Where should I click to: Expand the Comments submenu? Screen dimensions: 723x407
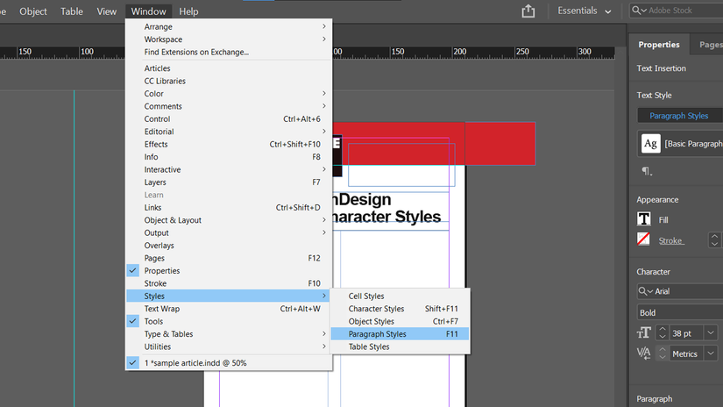(x=229, y=106)
